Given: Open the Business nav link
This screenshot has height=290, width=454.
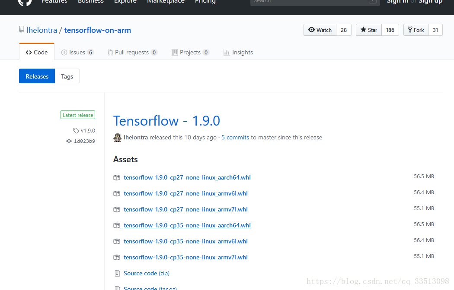Looking at the screenshot, I should (91, 2).
